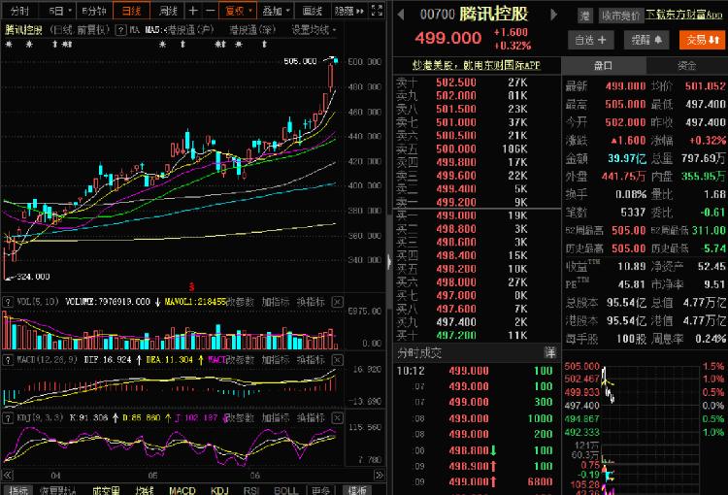The height and width of the screenshot is (495, 728).
Task: Select the RSI indicator in bottom bar
Action: point(250,490)
